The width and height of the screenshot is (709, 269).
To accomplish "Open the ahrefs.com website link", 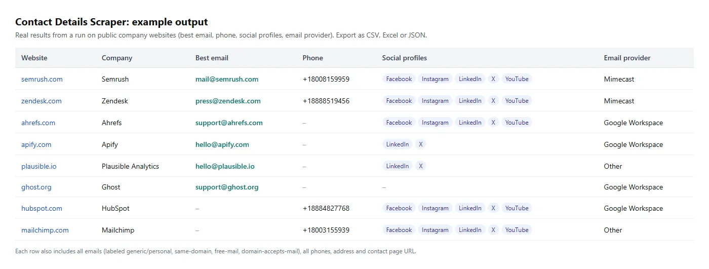I will pos(38,123).
